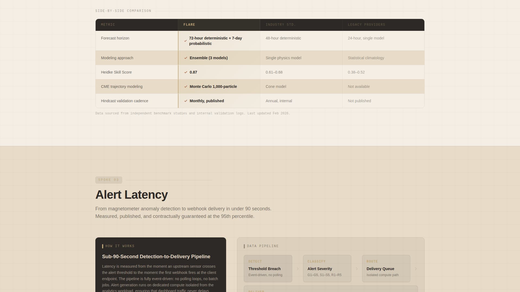Click the arrow after Alert Severity card

357,269
